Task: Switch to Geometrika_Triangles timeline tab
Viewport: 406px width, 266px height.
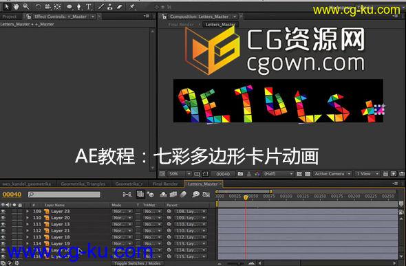Action: [x=83, y=184]
